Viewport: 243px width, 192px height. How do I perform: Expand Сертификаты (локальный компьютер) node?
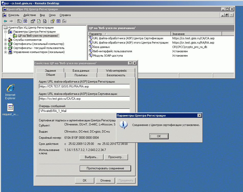coord(5,44)
